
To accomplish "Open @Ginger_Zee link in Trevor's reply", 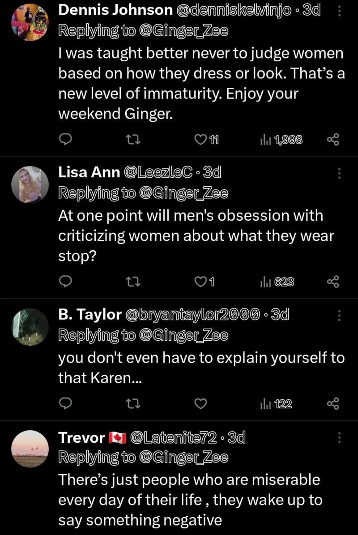I will pyautogui.click(x=184, y=457).
